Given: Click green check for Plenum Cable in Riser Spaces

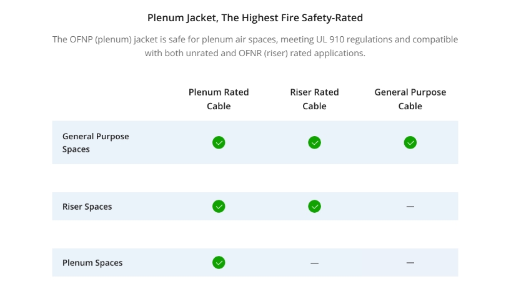Looking at the screenshot, I should pos(219,207).
